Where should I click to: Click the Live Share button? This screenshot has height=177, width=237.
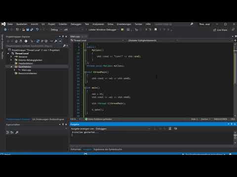[220, 30]
